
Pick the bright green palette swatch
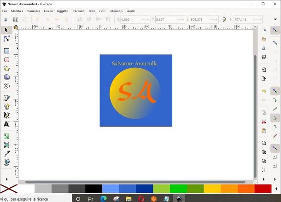click(178, 189)
